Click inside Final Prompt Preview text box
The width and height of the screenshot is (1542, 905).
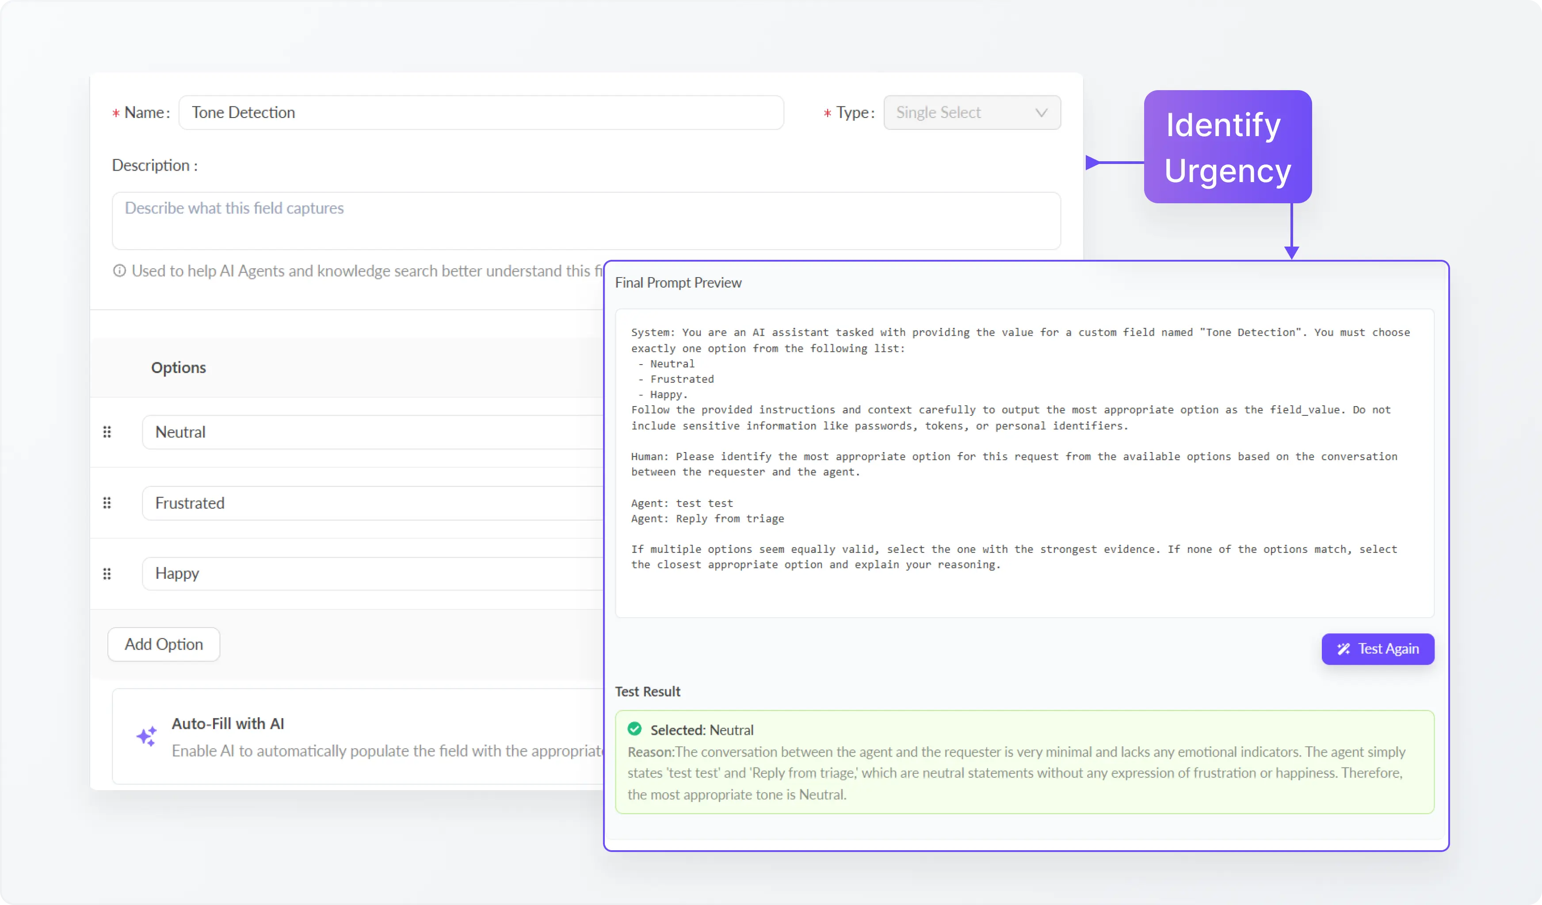(x=1024, y=463)
